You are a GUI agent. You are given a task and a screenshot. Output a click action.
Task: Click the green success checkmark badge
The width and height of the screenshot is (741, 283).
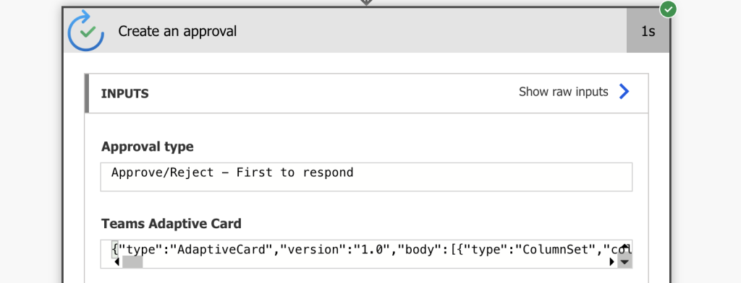(668, 9)
